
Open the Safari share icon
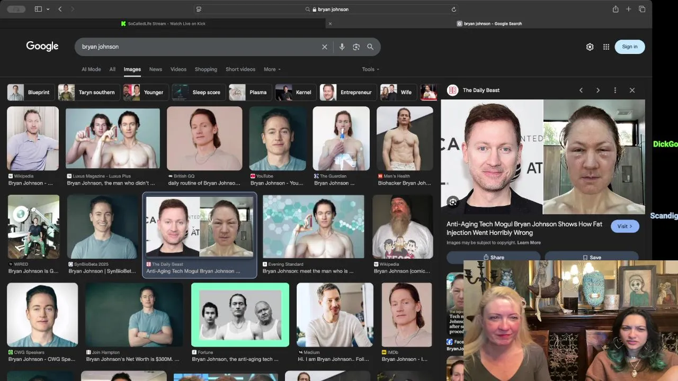(615, 9)
